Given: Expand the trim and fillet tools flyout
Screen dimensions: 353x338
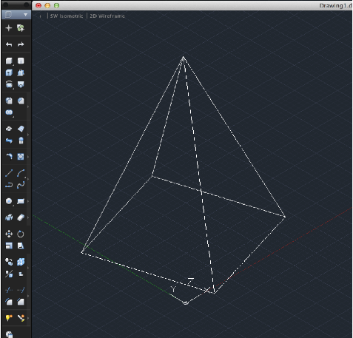Looking at the screenshot, I should (x=28, y=296).
